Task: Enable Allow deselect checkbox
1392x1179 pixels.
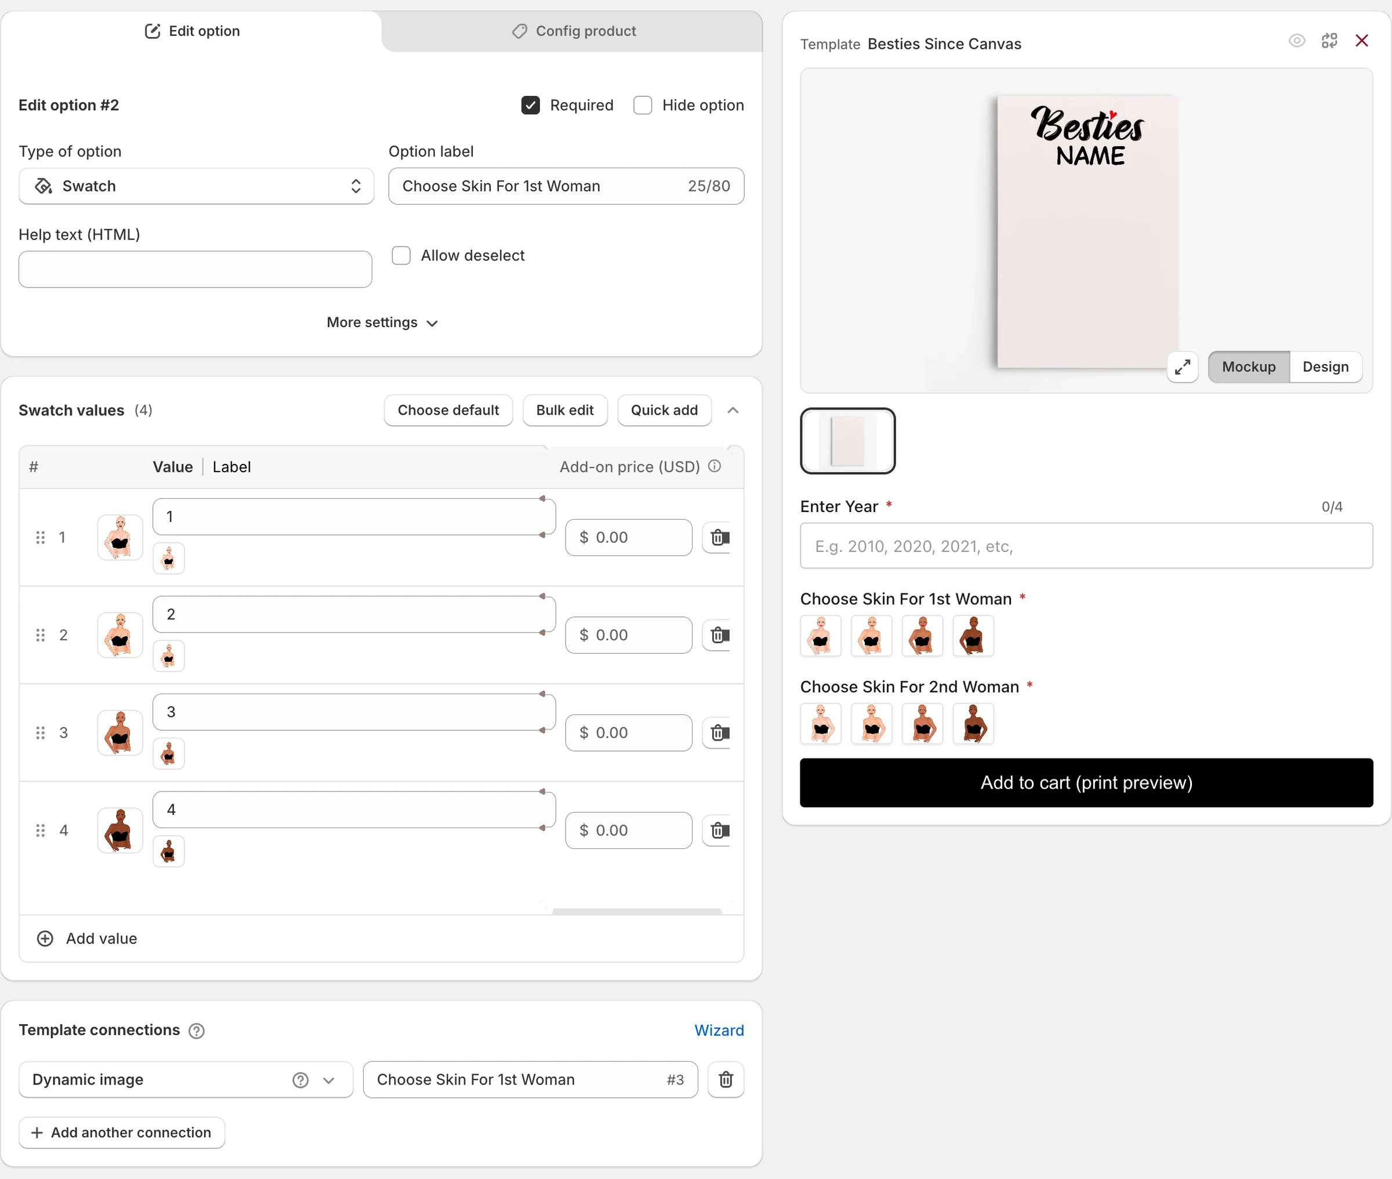Action: tap(401, 255)
